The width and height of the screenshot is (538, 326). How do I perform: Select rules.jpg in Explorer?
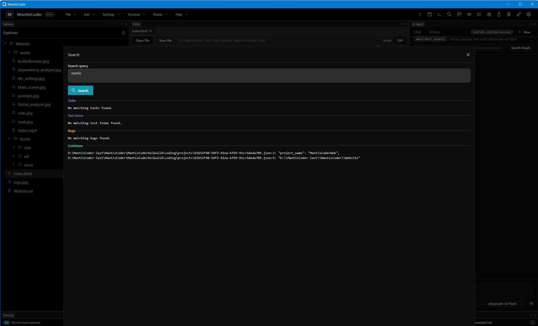pyautogui.click(x=25, y=113)
